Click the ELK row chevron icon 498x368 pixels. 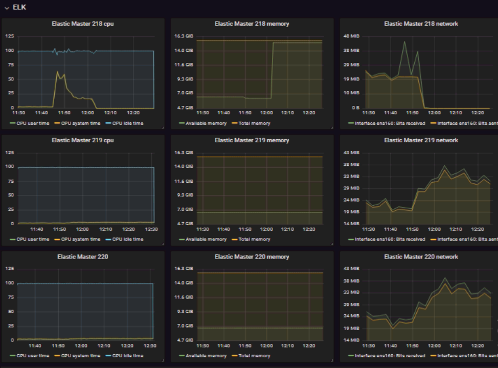click(x=7, y=8)
